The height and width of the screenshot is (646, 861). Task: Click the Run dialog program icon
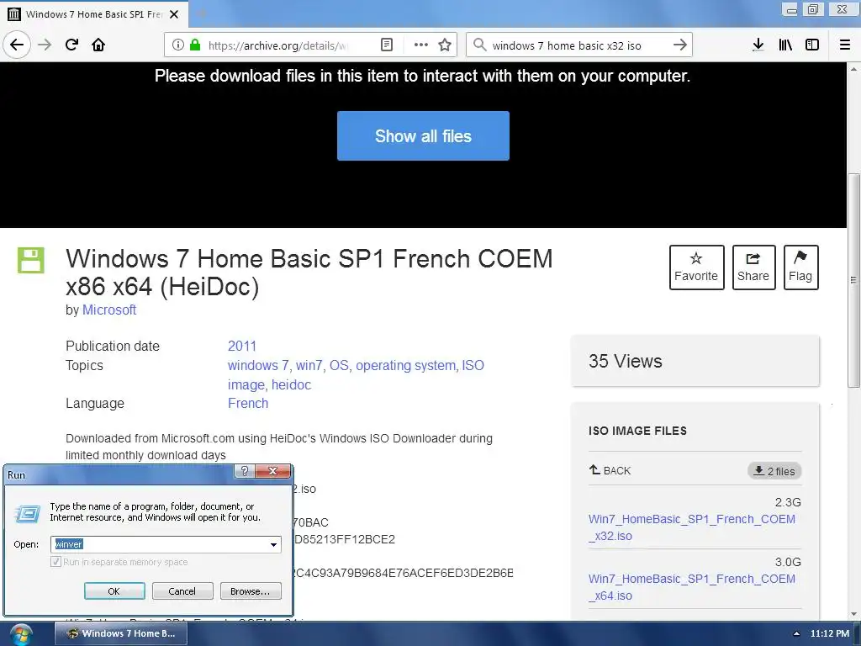pyautogui.click(x=27, y=514)
